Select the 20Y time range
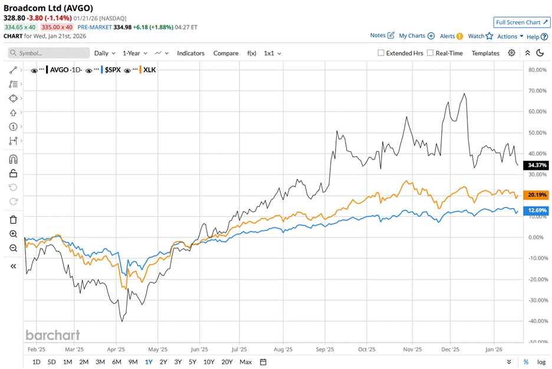 227,362
